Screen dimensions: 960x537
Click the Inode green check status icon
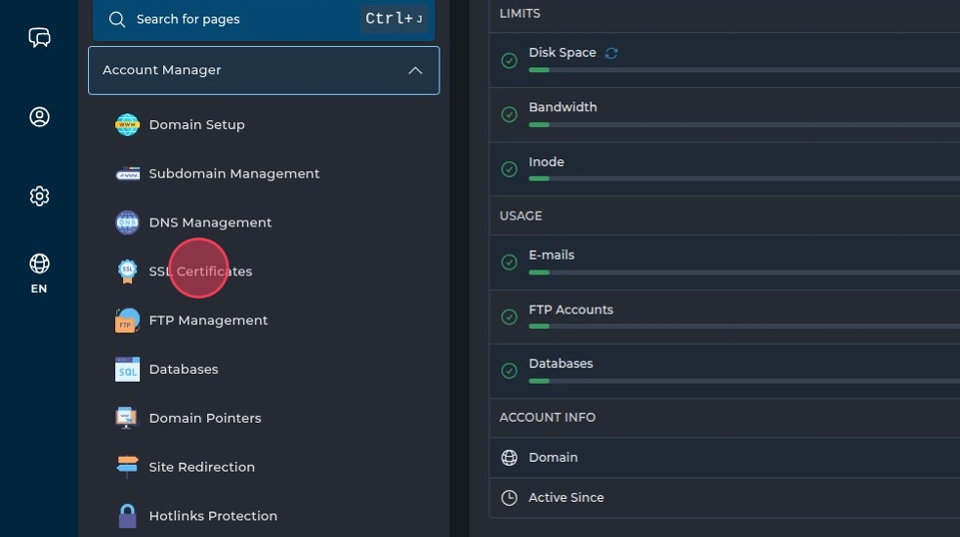(509, 170)
